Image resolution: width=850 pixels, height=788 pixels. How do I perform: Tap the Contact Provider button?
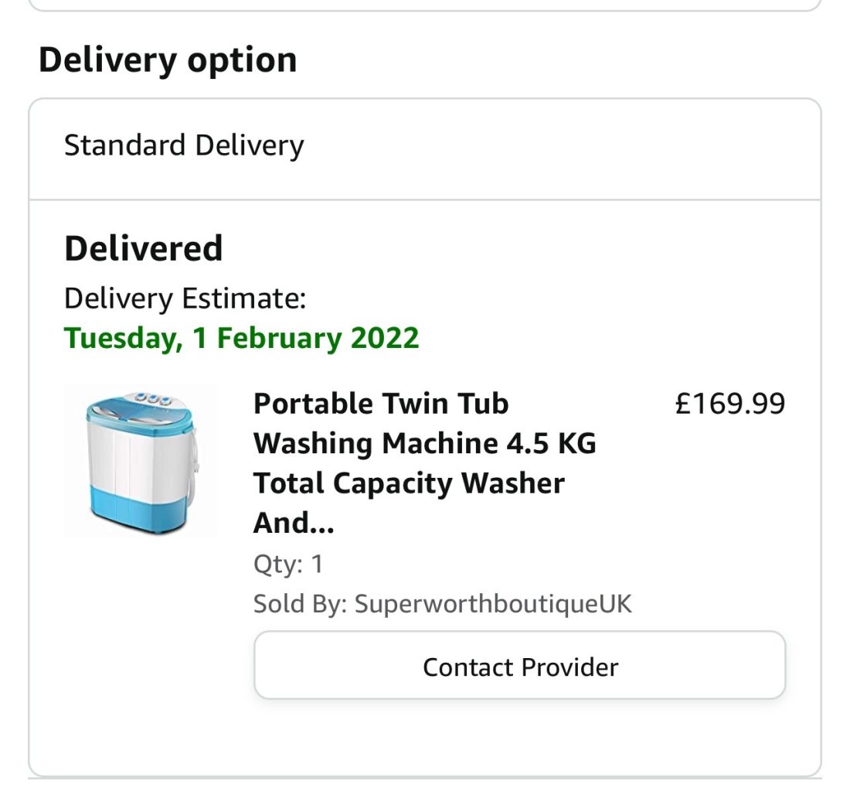pos(519,665)
